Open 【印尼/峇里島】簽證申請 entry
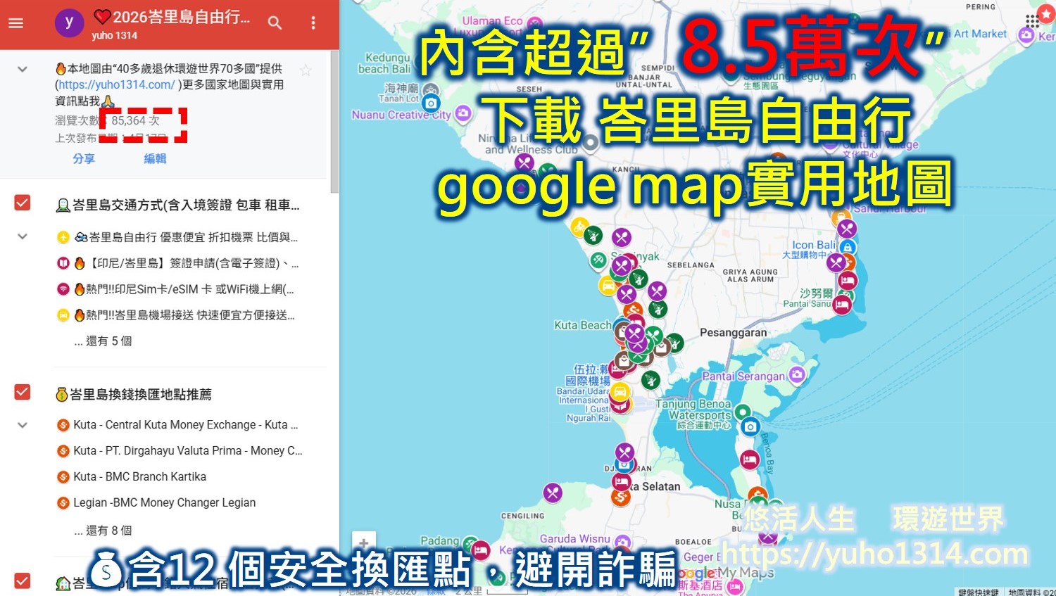The image size is (1056, 596). coord(177,263)
